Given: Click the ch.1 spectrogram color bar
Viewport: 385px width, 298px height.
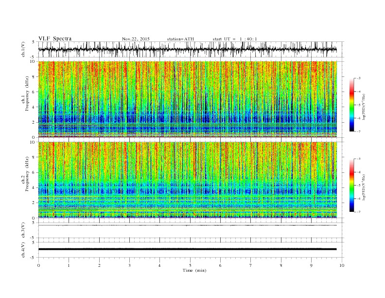Looking at the screenshot, I should click(351, 105).
